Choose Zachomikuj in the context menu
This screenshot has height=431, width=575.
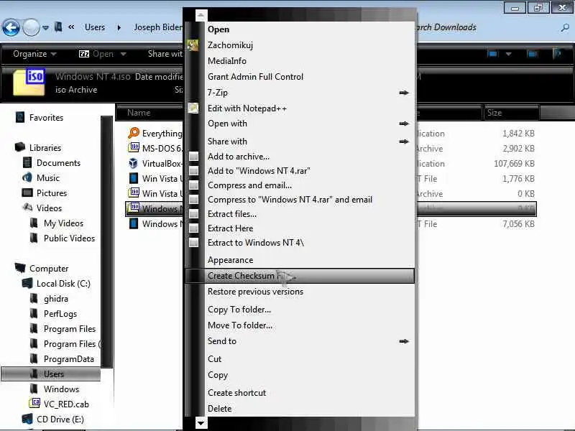(x=300, y=45)
